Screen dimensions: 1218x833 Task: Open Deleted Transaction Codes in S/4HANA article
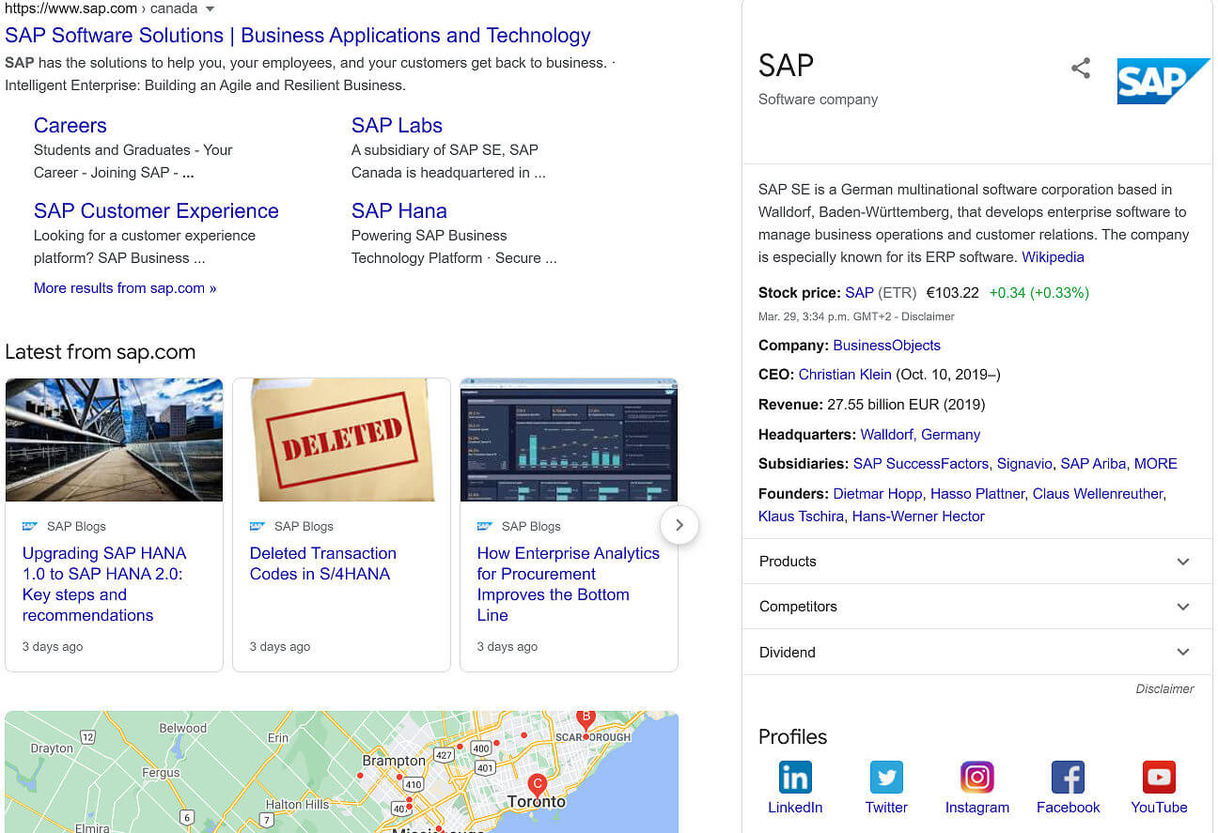pyautogui.click(x=322, y=563)
